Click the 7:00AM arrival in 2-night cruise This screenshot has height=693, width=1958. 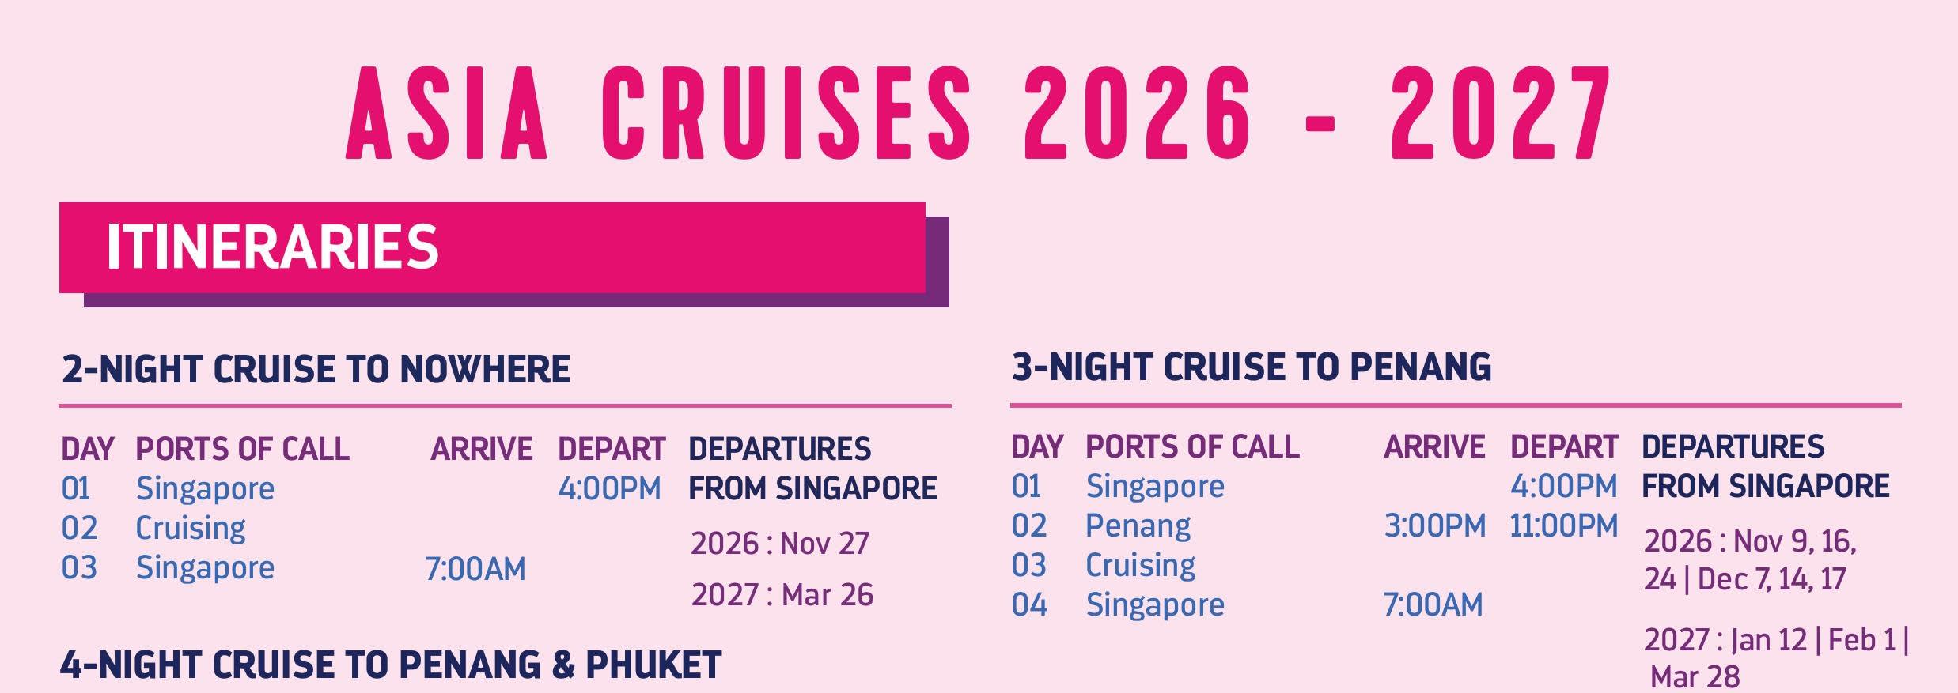tap(475, 570)
